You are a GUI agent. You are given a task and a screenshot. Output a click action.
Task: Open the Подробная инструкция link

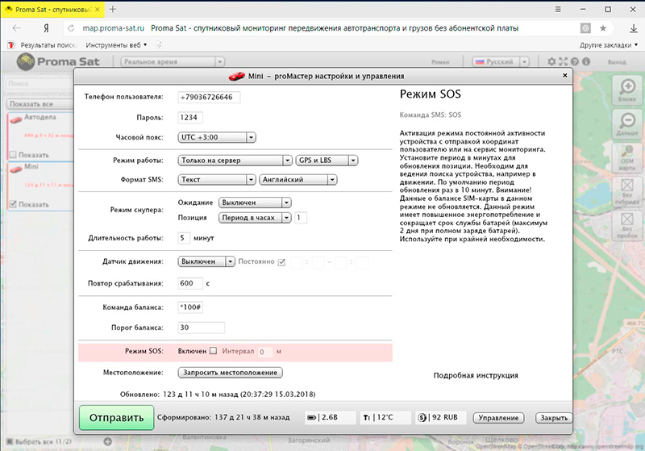coord(476,376)
